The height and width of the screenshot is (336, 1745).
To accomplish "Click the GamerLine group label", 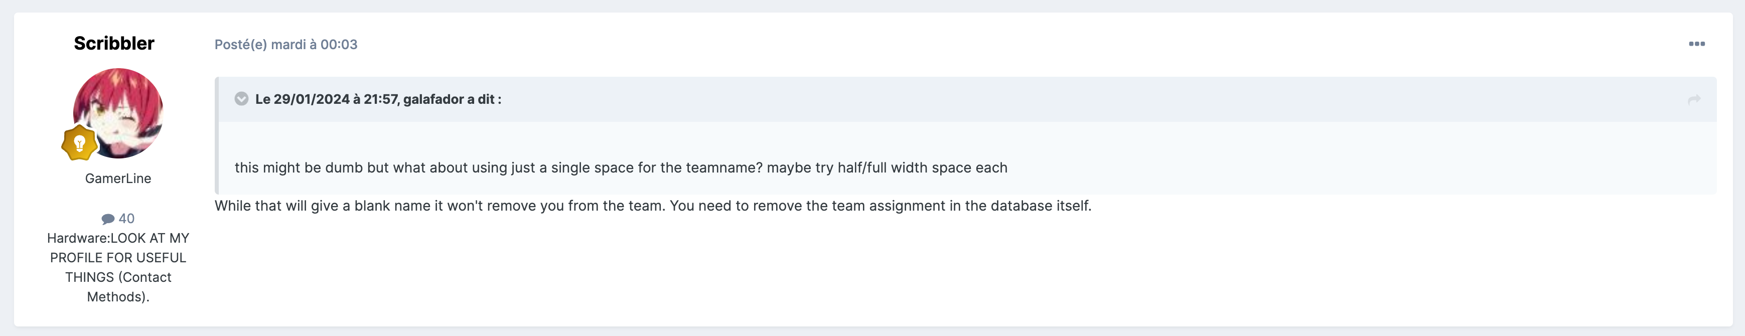I will [x=118, y=178].
